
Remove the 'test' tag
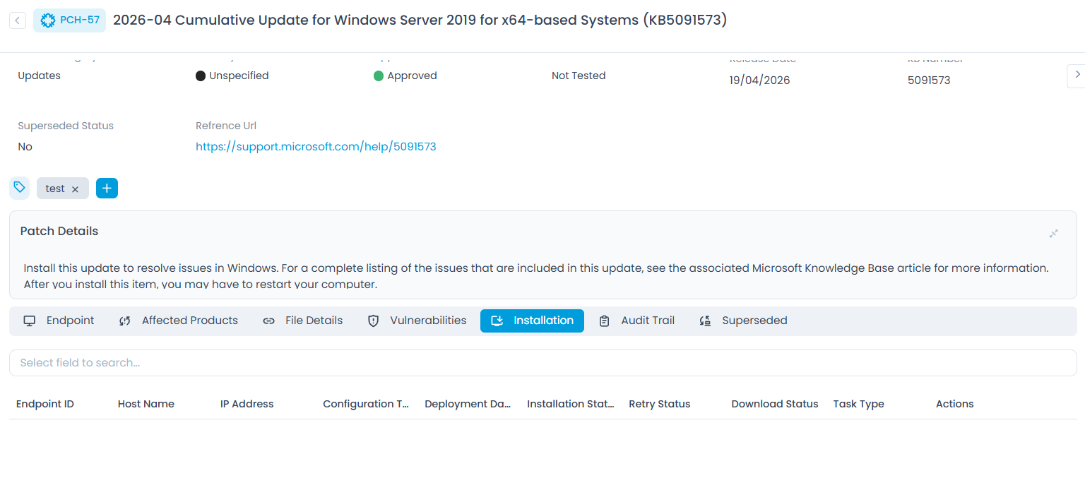click(x=75, y=189)
